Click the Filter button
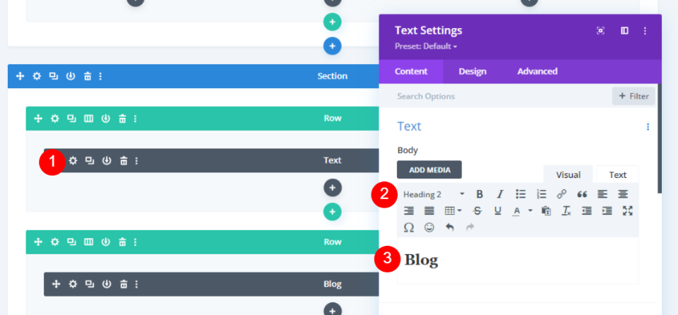678x315 pixels. [x=634, y=96]
